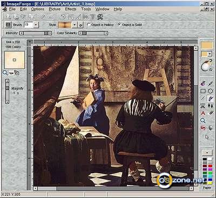Open the Edit menu
This screenshot has width=216, height=198.
[23, 9]
